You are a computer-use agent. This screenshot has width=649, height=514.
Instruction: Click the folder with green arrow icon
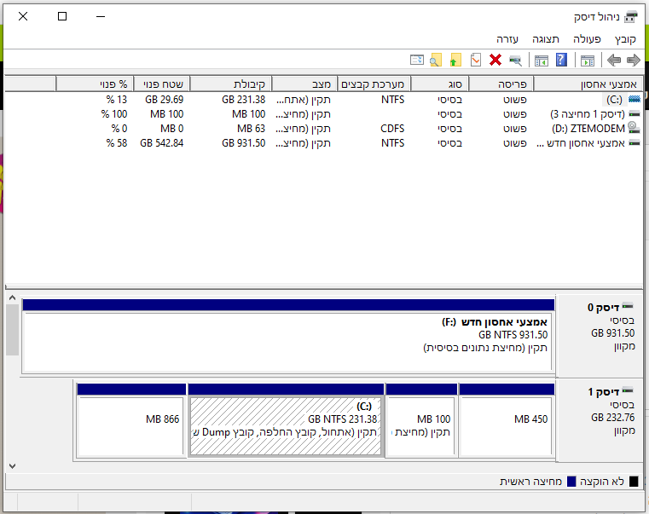455,60
